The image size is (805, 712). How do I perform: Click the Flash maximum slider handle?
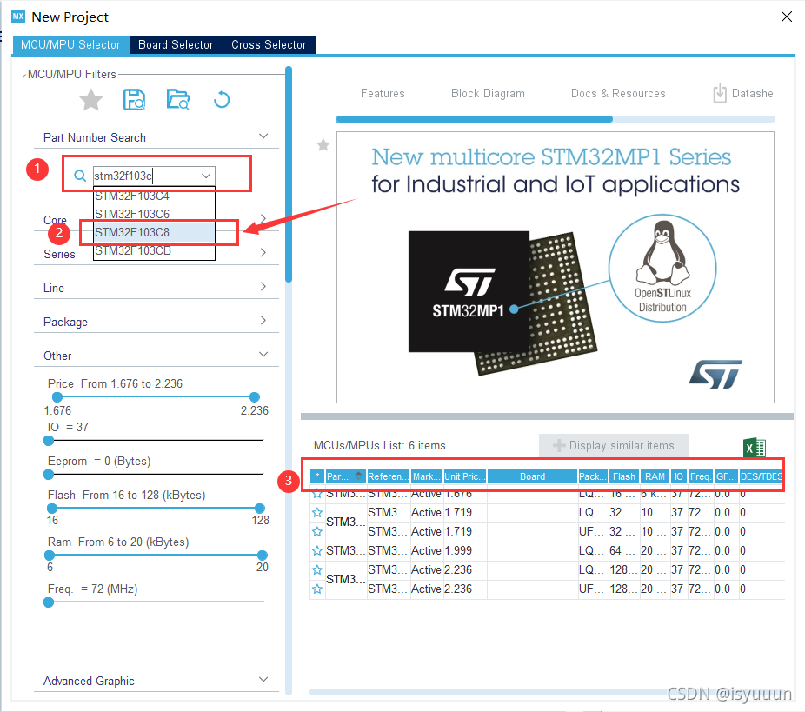[260, 509]
